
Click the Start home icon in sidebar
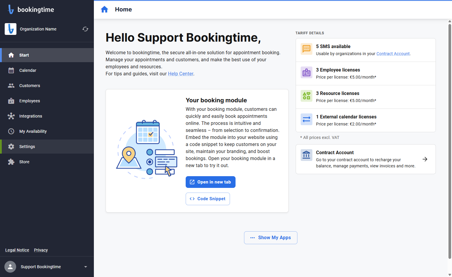tap(11, 55)
